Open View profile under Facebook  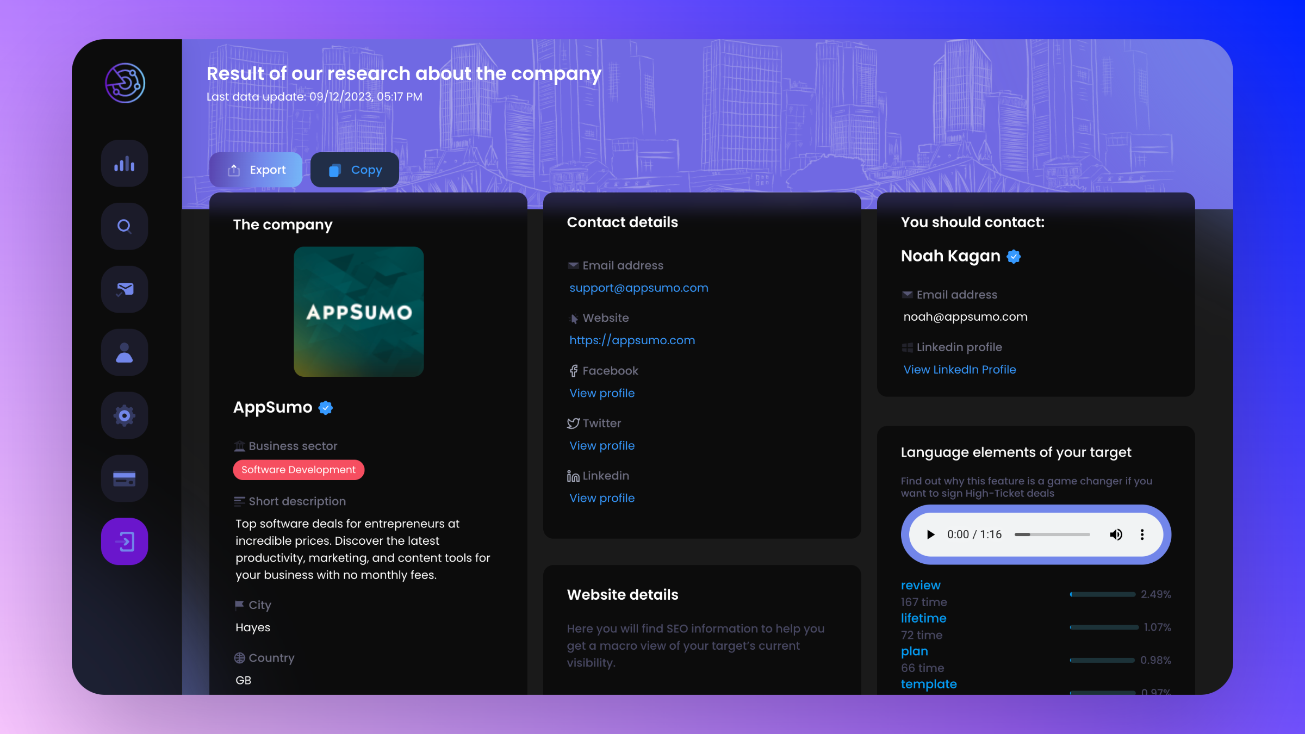(602, 393)
